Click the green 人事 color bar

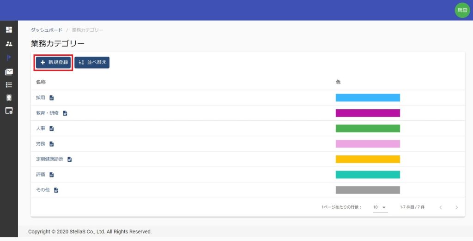click(368, 129)
